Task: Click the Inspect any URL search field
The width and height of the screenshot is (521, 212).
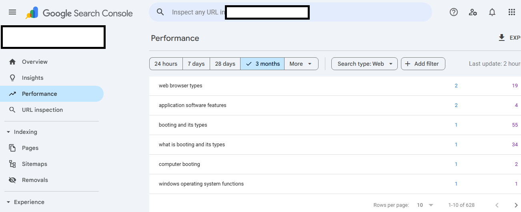Action: [x=291, y=12]
